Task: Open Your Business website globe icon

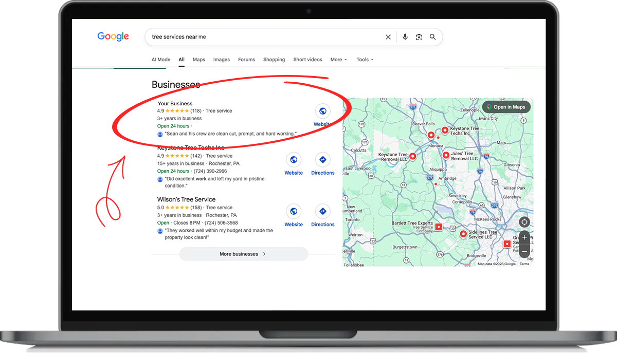Action: pos(322,111)
